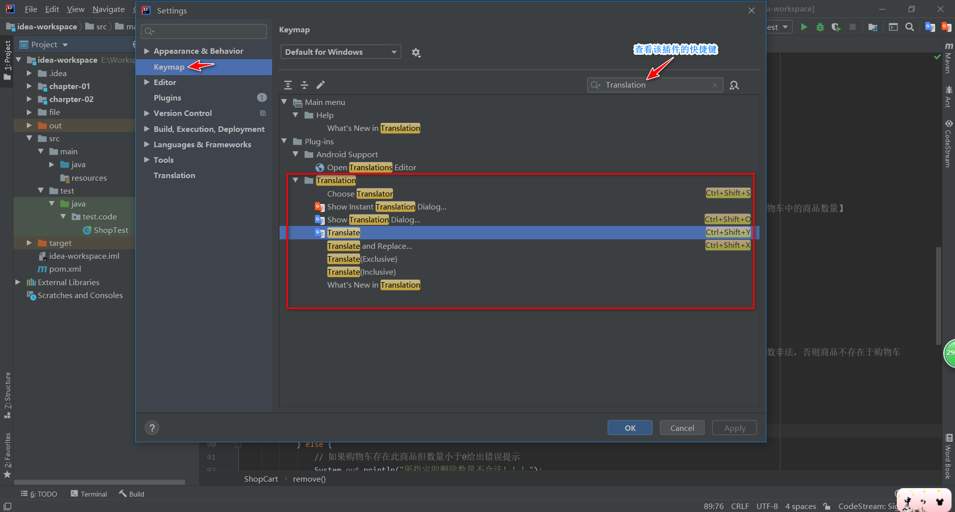Click UTF-8 encoding in status bar
955x512 pixels.
(767, 506)
